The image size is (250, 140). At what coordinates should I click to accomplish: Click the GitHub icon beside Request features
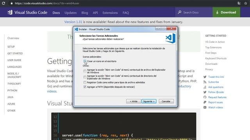point(205,97)
